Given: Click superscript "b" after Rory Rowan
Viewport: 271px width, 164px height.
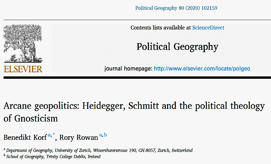Looking at the screenshot, I should [105, 135].
